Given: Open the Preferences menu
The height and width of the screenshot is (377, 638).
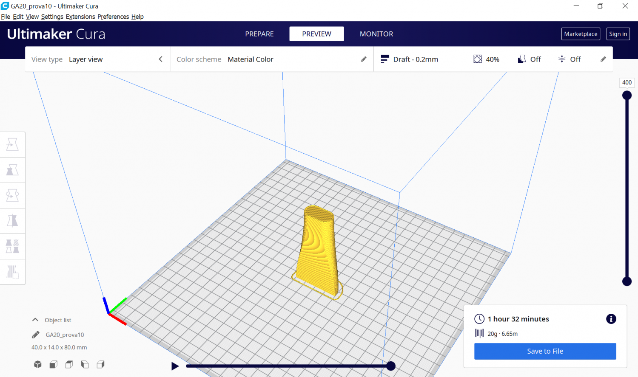Looking at the screenshot, I should click(113, 17).
